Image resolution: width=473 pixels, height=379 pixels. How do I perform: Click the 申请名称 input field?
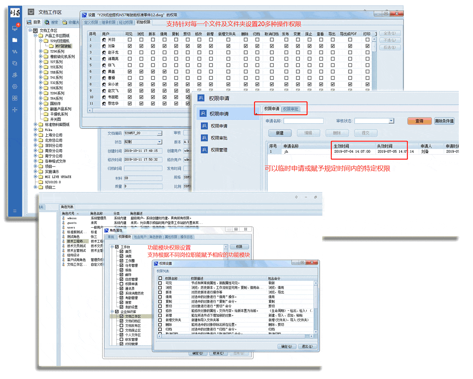click(303, 121)
